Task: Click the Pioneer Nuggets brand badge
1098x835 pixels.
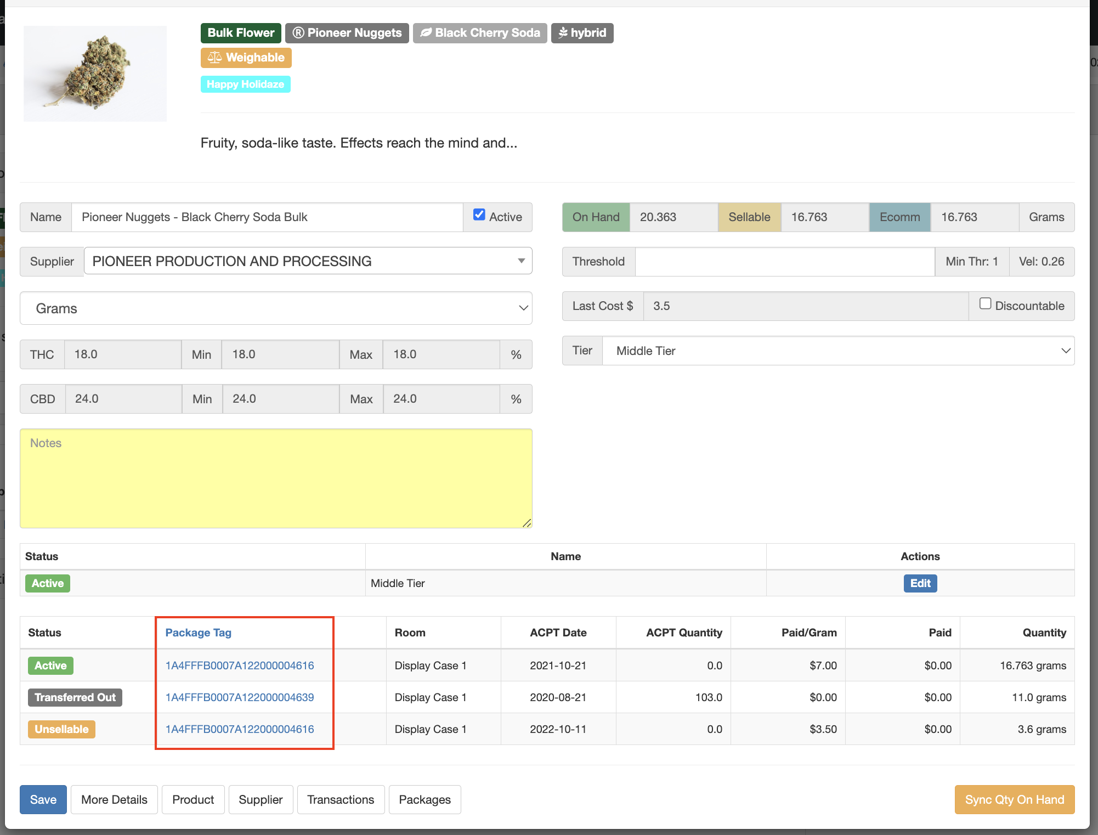Action: point(347,33)
